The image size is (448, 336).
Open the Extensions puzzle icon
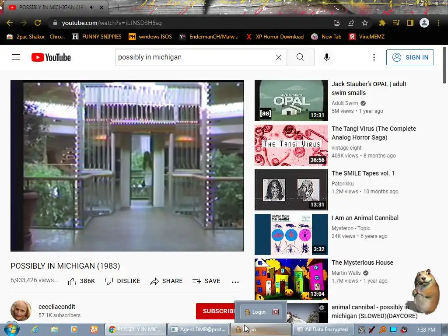(x=382, y=23)
